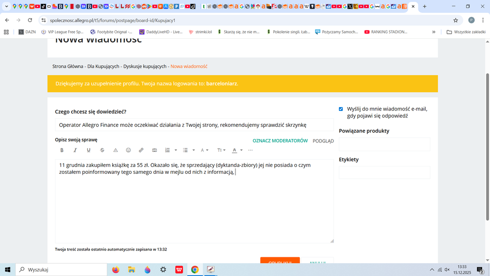Insert spoiler warning triangle icon
The image size is (490, 276).
coord(115,150)
